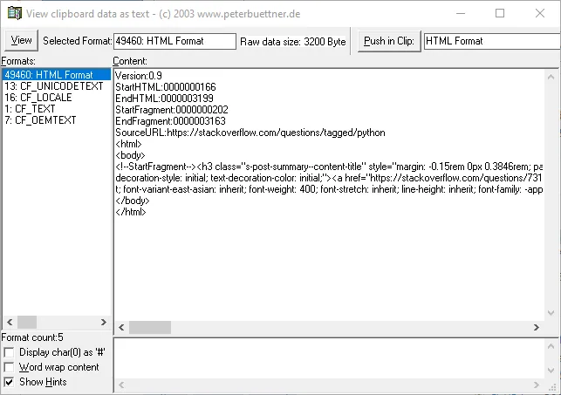The height and width of the screenshot is (395, 561).
Task: Click the Selected Format field showing 49460: HTML Format
Action: coord(174,41)
